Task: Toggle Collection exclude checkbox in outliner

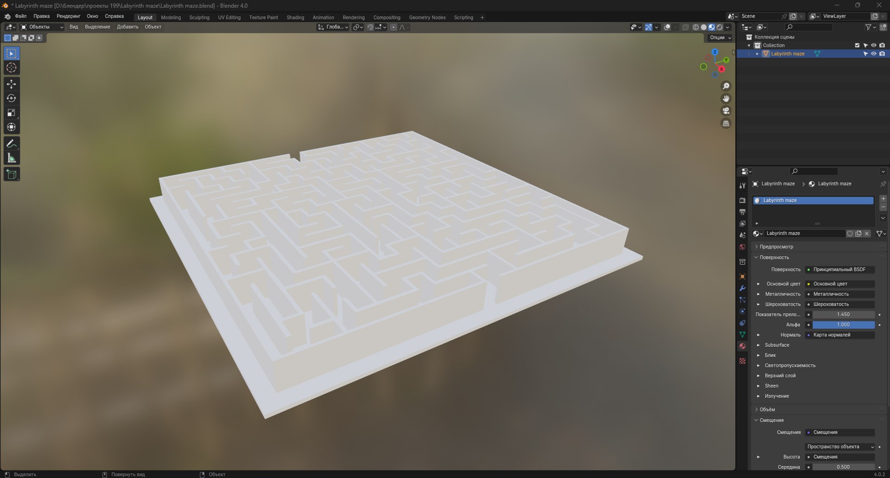Action: (x=857, y=45)
